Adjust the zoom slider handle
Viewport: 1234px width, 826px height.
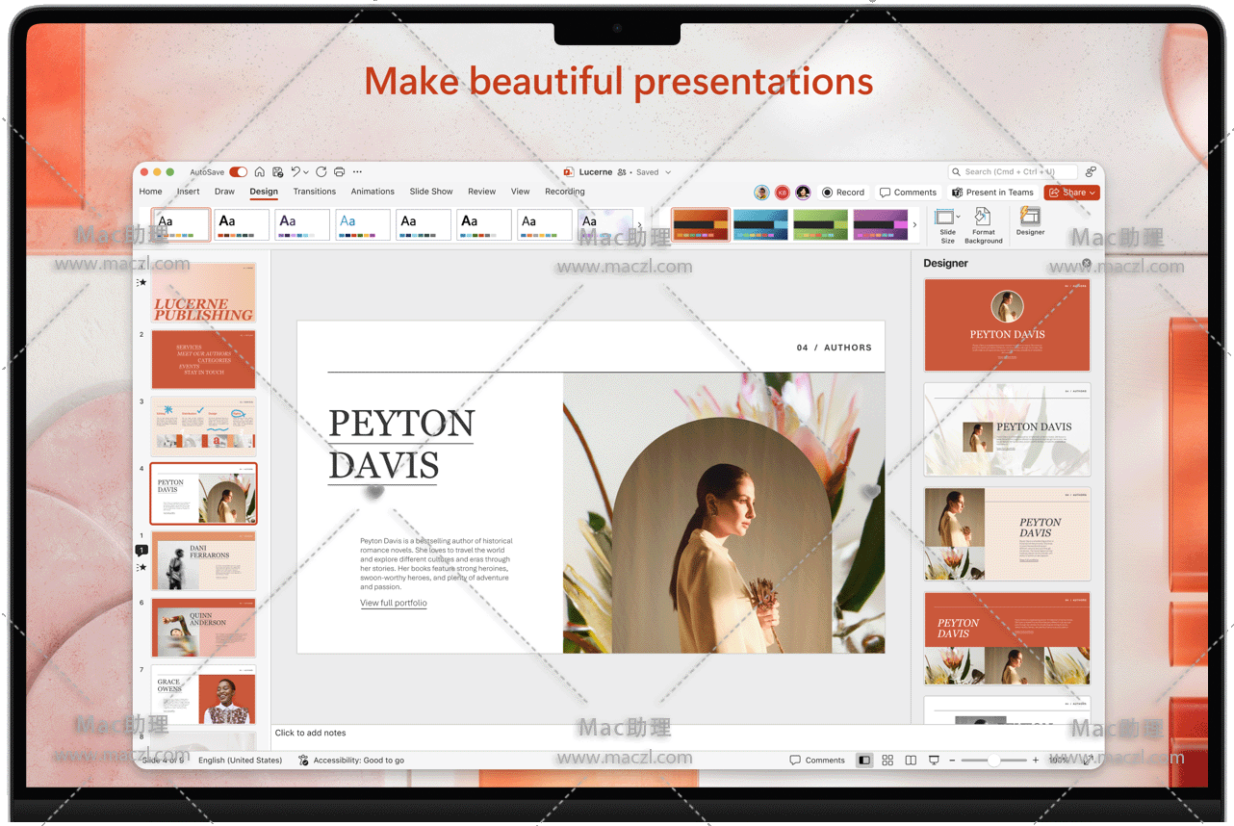[993, 761]
